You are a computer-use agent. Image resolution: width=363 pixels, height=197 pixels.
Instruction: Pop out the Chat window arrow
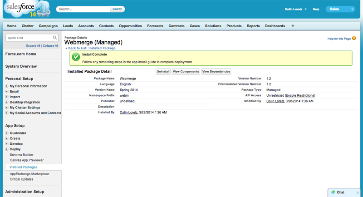pos(358,192)
